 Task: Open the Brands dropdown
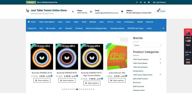(x=147, y=45)
